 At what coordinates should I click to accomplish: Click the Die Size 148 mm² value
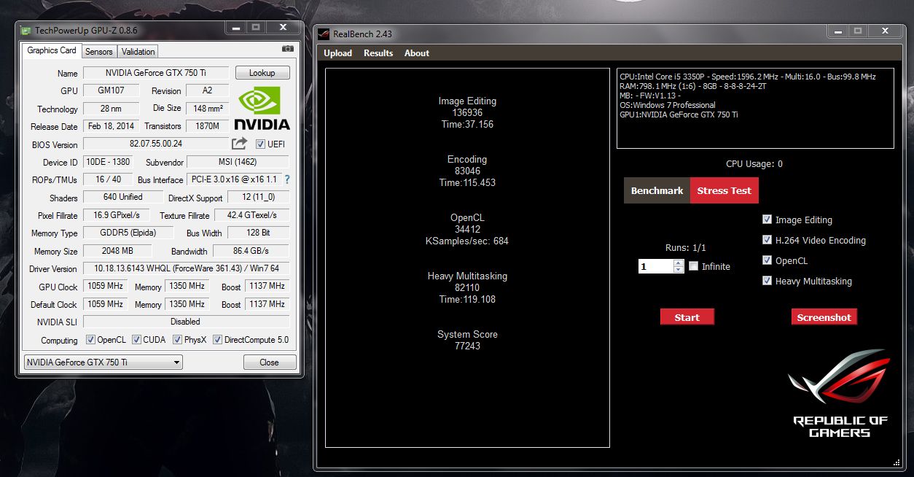(208, 108)
